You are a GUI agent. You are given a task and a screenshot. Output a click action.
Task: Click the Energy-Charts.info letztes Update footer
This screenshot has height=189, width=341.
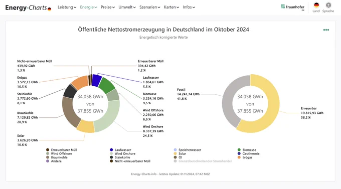pos(170,174)
